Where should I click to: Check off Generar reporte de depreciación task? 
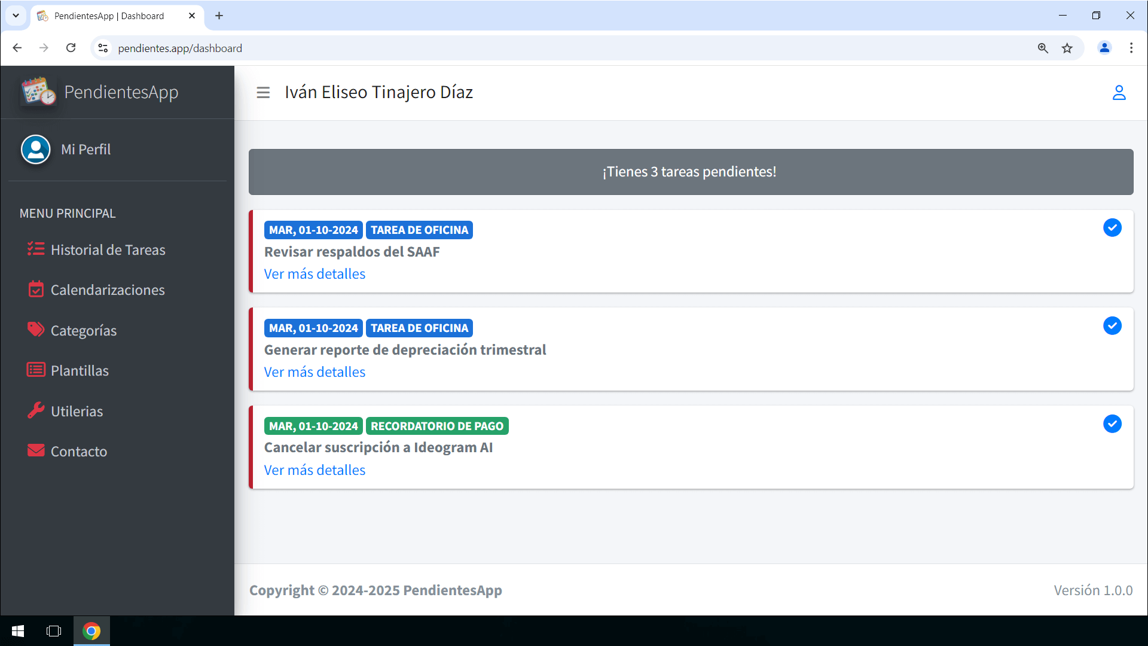coord(1112,326)
